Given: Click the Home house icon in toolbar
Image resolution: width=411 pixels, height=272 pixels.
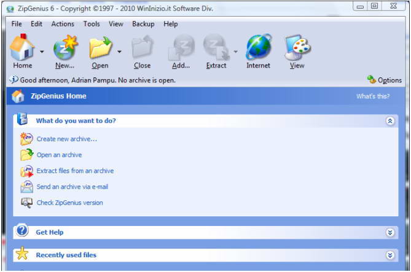Looking at the screenshot, I should (x=22, y=47).
